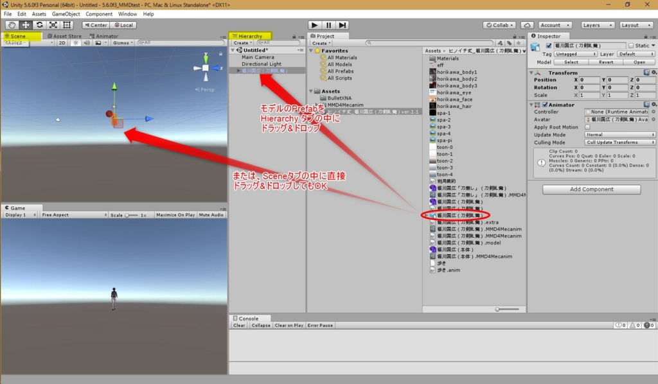
Task: Toggle Center pivot mode button
Action: point(96,25)
